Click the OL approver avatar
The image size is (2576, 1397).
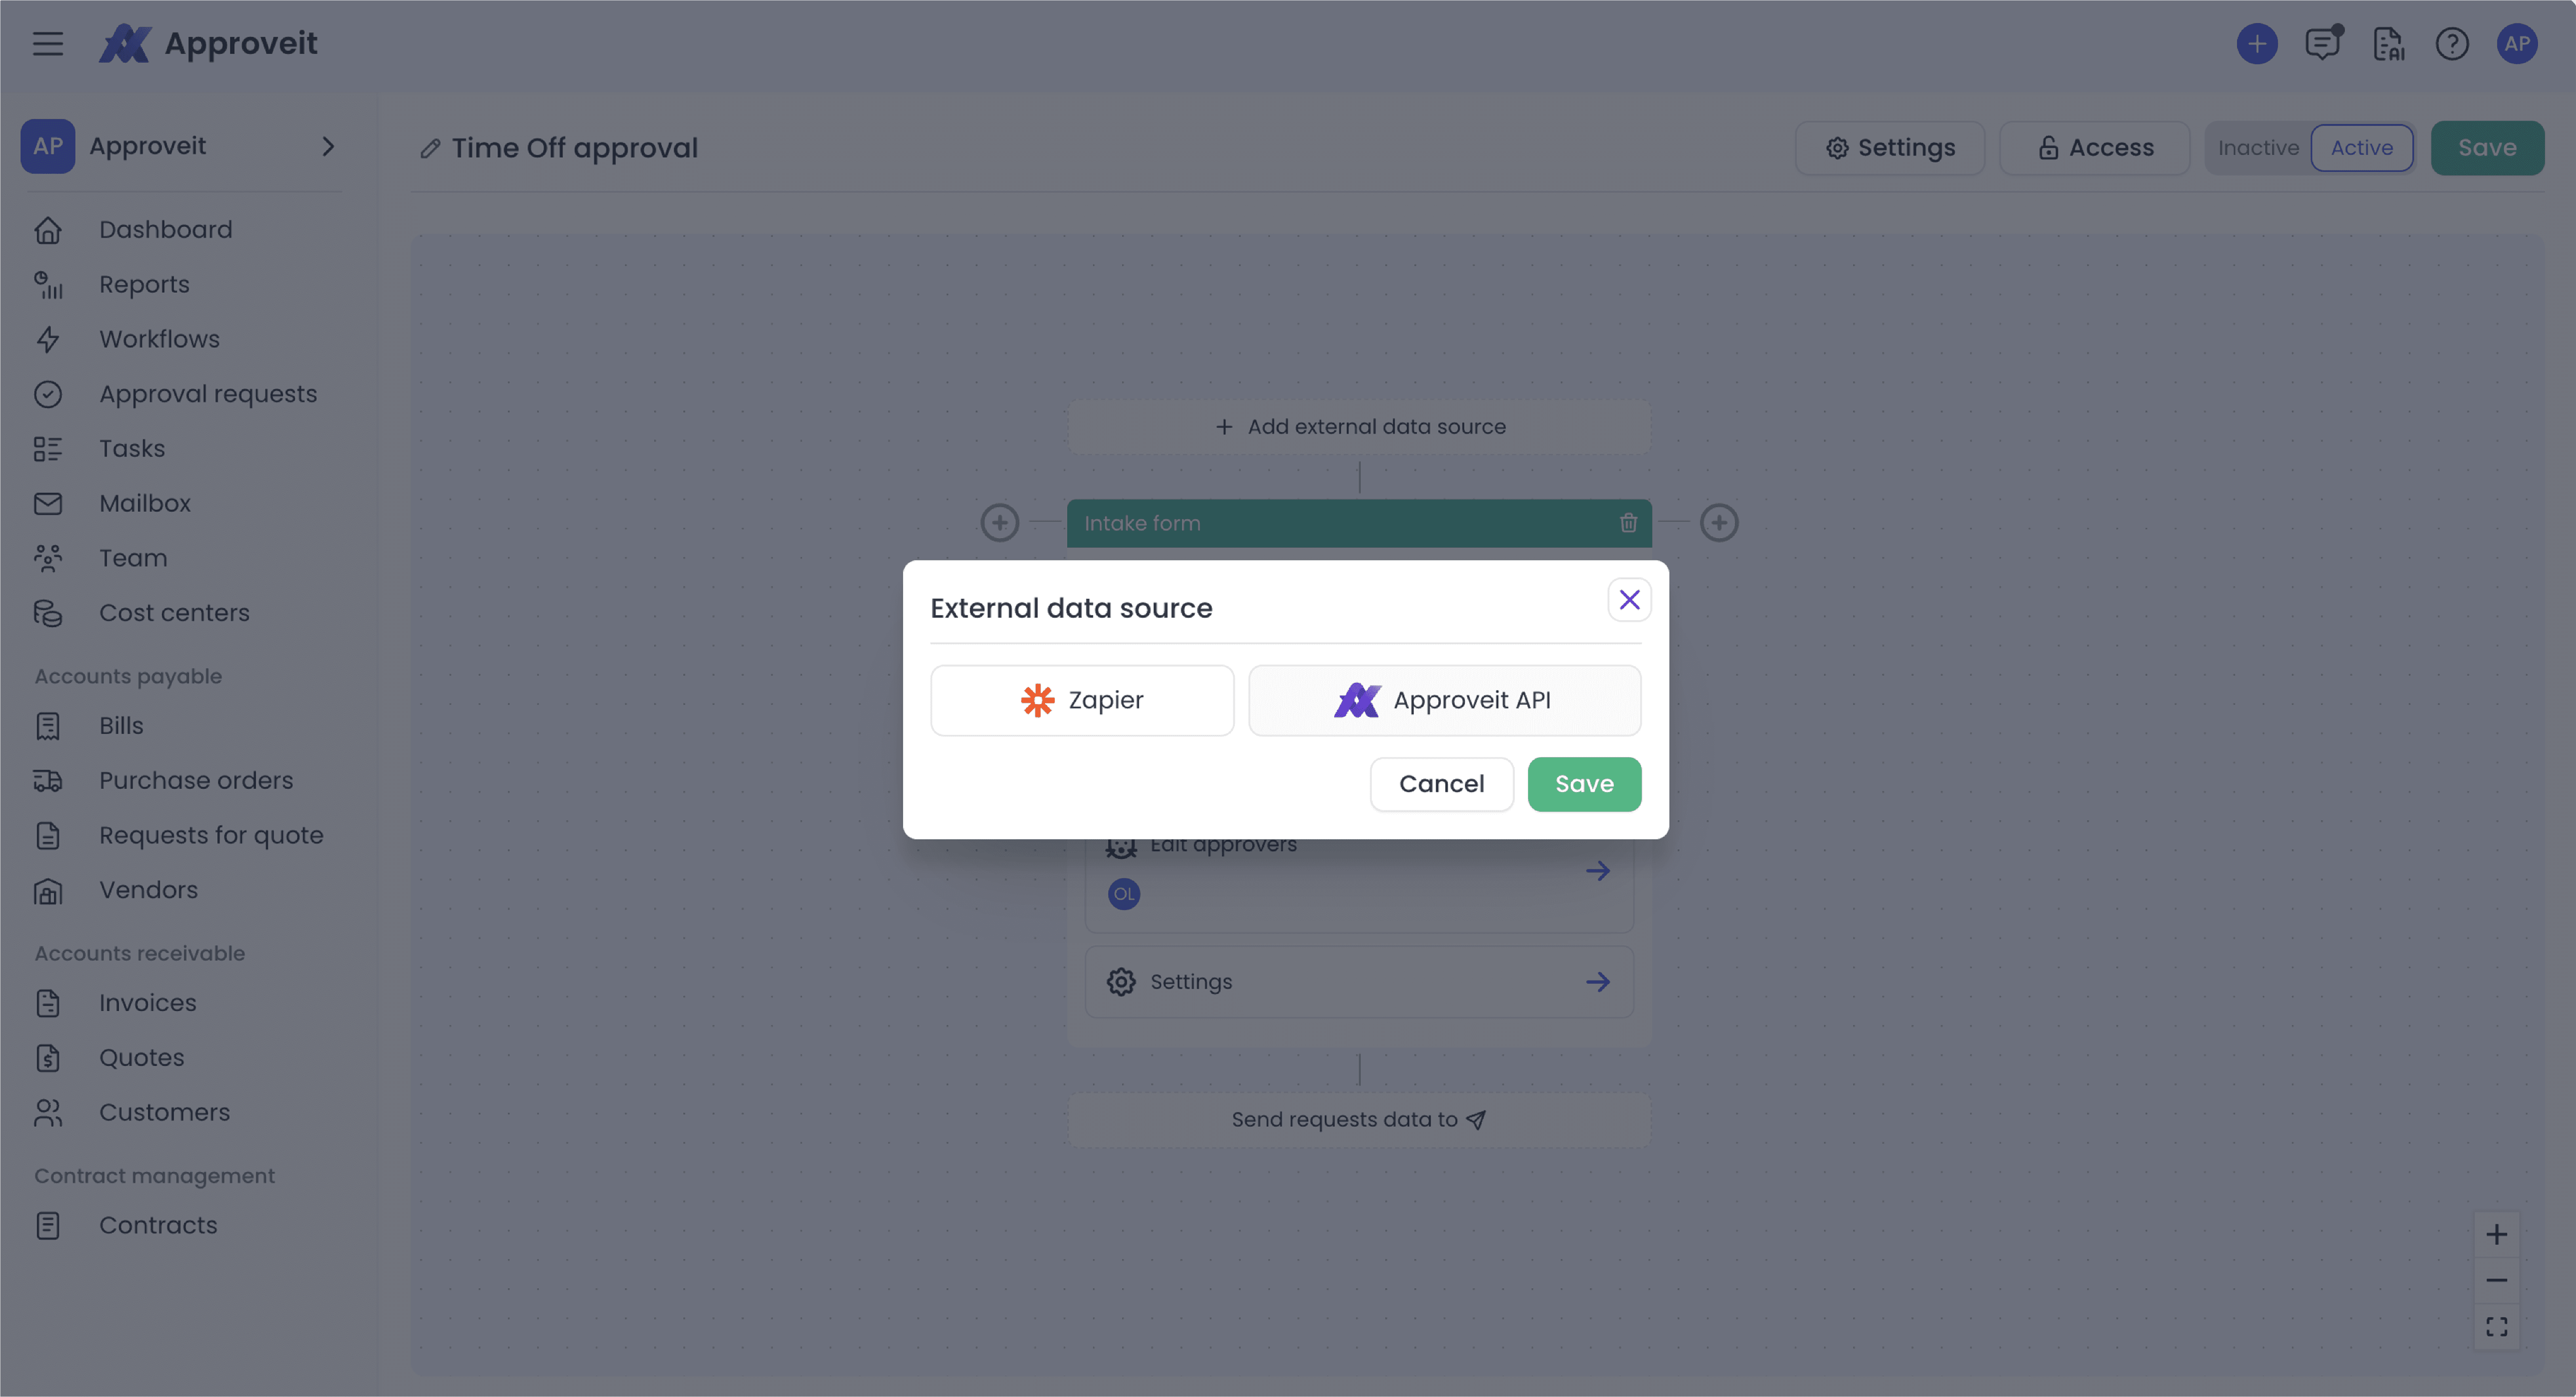pos(1124,894)
